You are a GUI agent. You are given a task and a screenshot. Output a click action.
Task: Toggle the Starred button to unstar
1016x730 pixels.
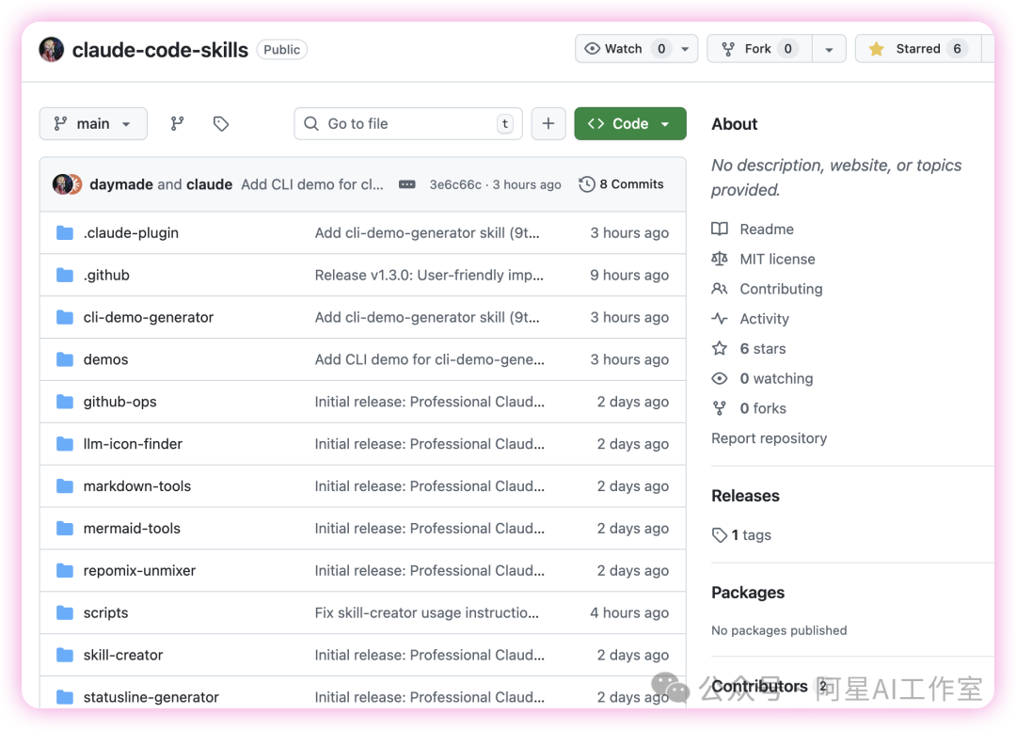(x=919, y=49)
